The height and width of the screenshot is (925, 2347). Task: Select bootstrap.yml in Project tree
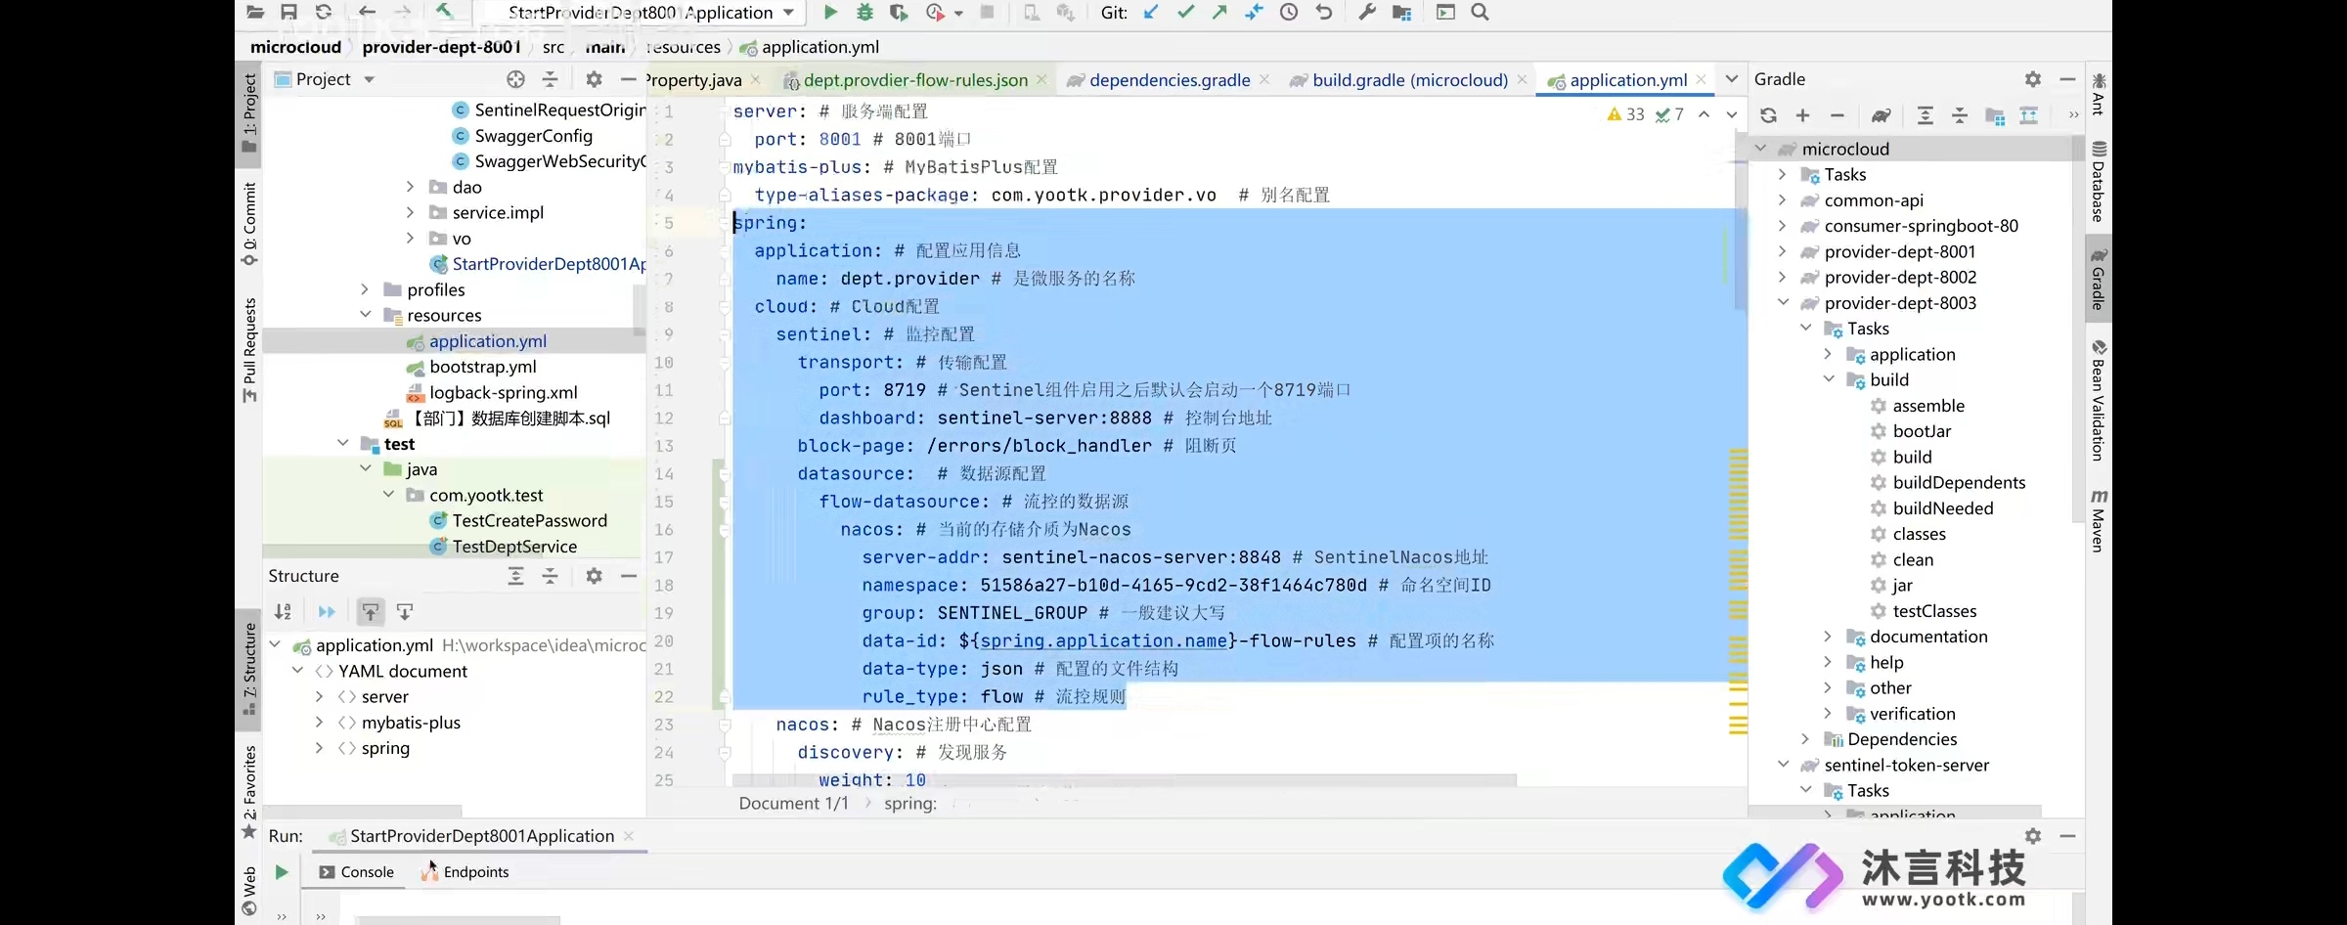[482, 367]
